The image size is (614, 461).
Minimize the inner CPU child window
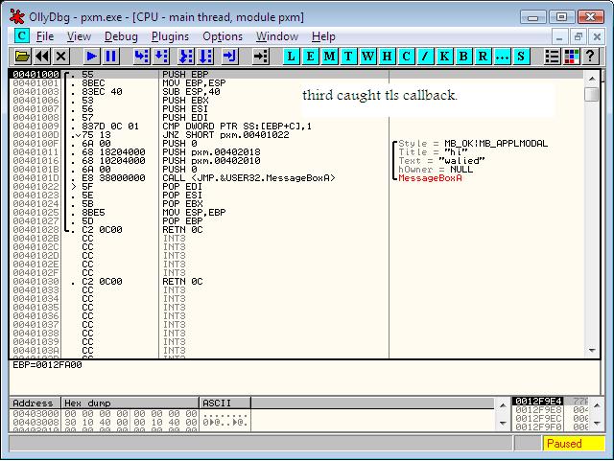click(559, 36)
